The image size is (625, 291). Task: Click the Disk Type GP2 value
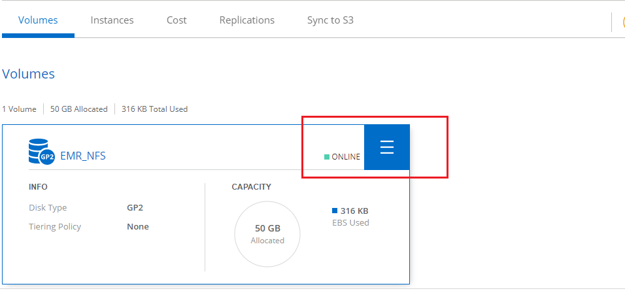pos(135,208)
